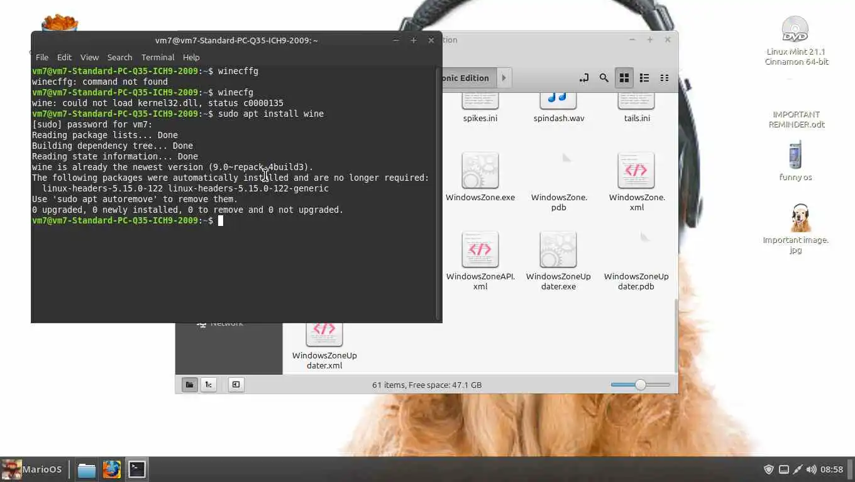This screenshot has height=482, width=855.
Task: Select the WindowsZoneAPI.xml file
Action: pyautogui.click(x=480, y=260)
